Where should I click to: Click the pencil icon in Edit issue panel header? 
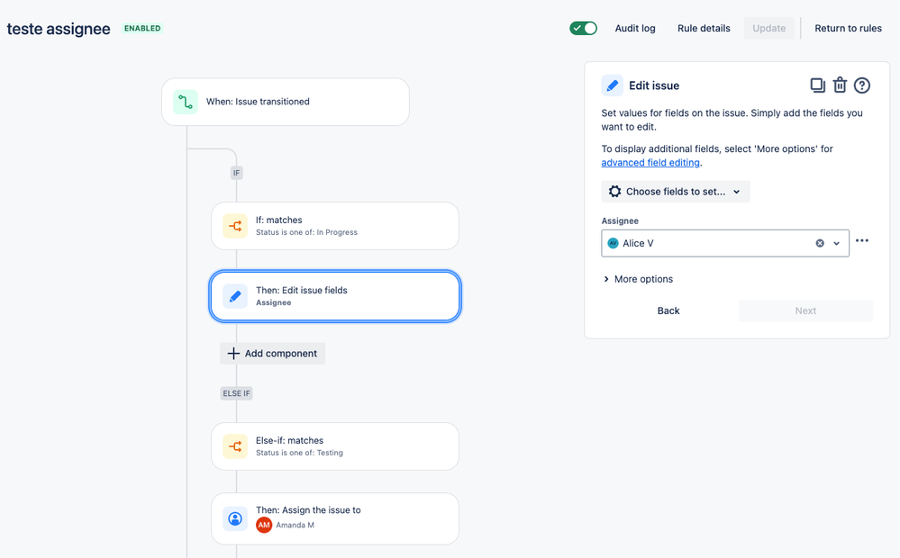click(613, 85)
